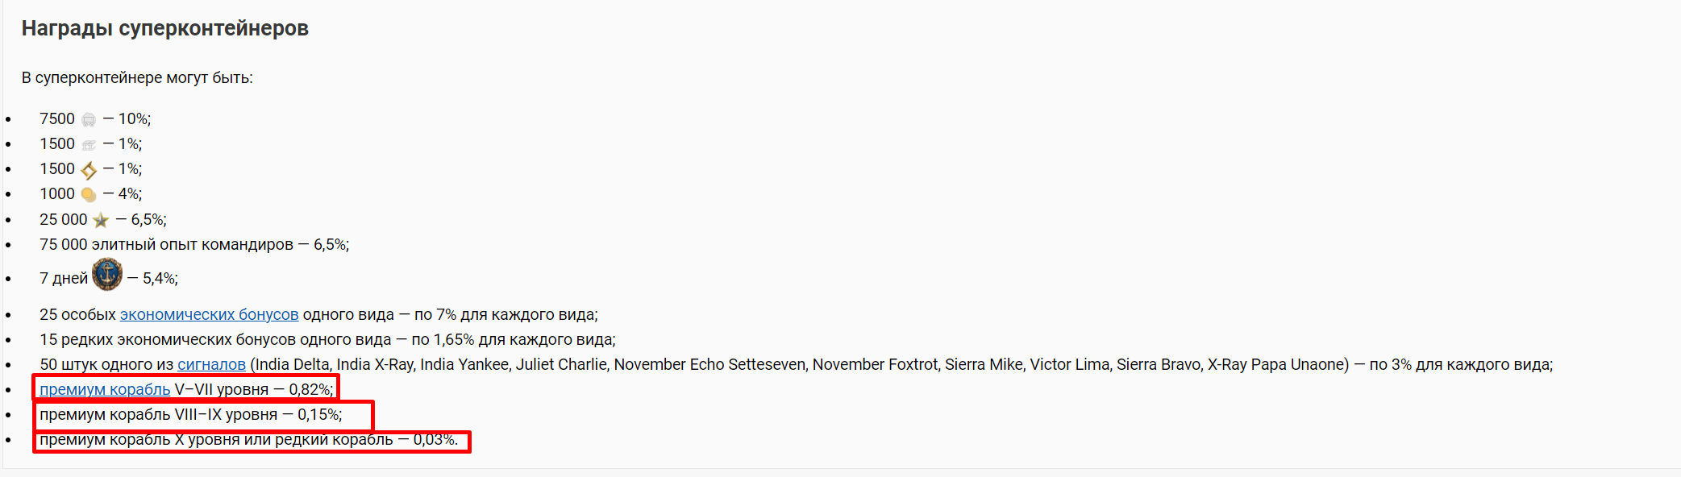1681x477 pixels.
Task: Click the X-Ray Papa Unaone signal name
Action: 1278,364
